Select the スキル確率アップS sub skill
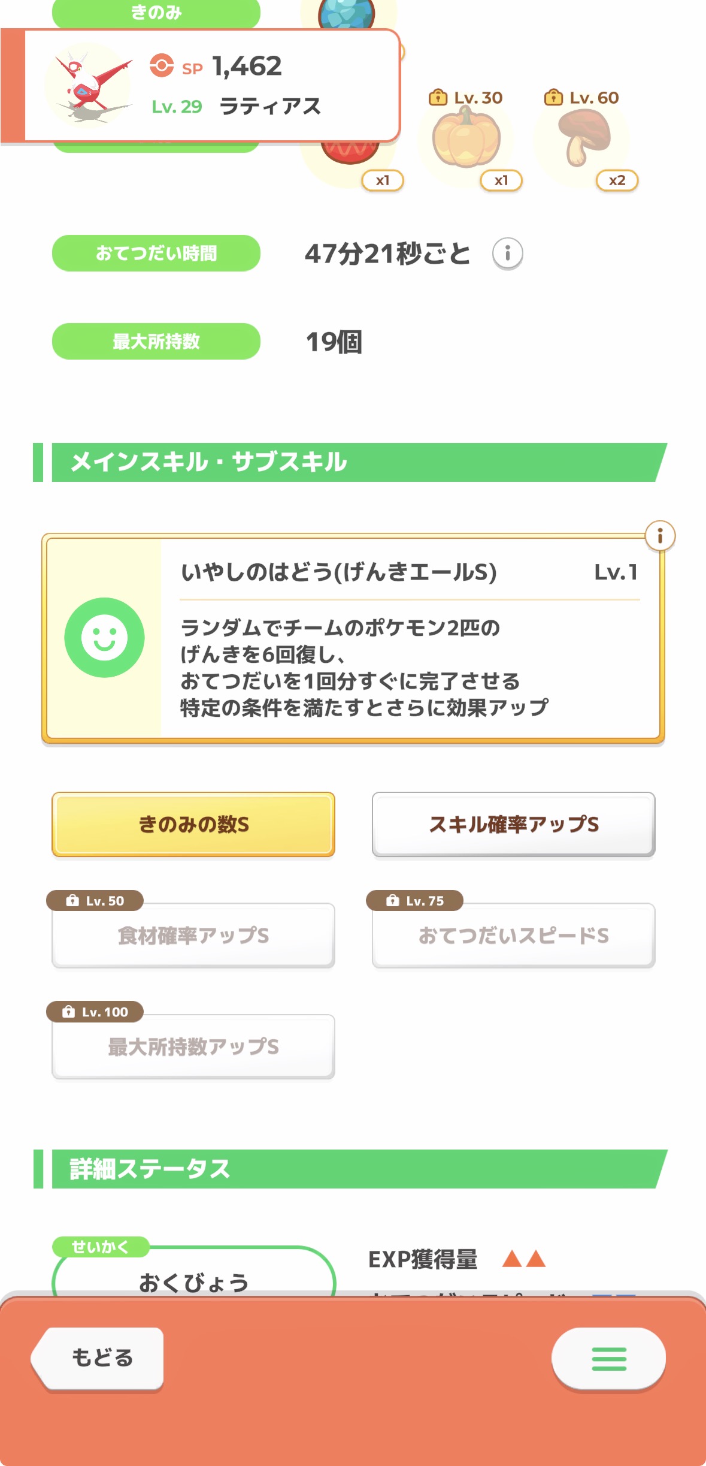The image size is (706, 1466). click(513, 825)
